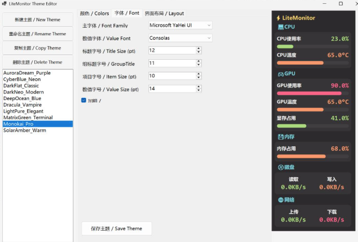
Task: Decrease the Value Size value
Action: (x=199, y=90)
